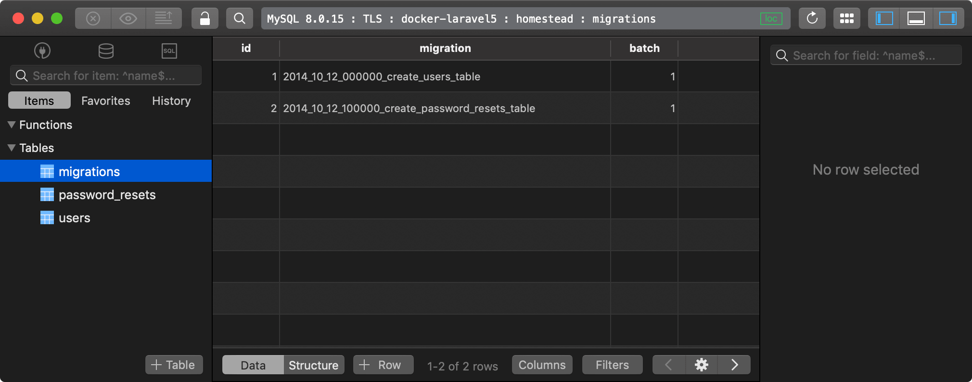
Task: Go to next page arrow
Action: coord(734,365)
